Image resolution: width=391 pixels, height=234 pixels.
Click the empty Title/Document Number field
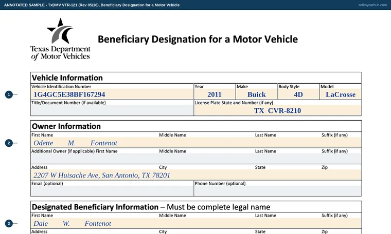(x=112, y=110)
